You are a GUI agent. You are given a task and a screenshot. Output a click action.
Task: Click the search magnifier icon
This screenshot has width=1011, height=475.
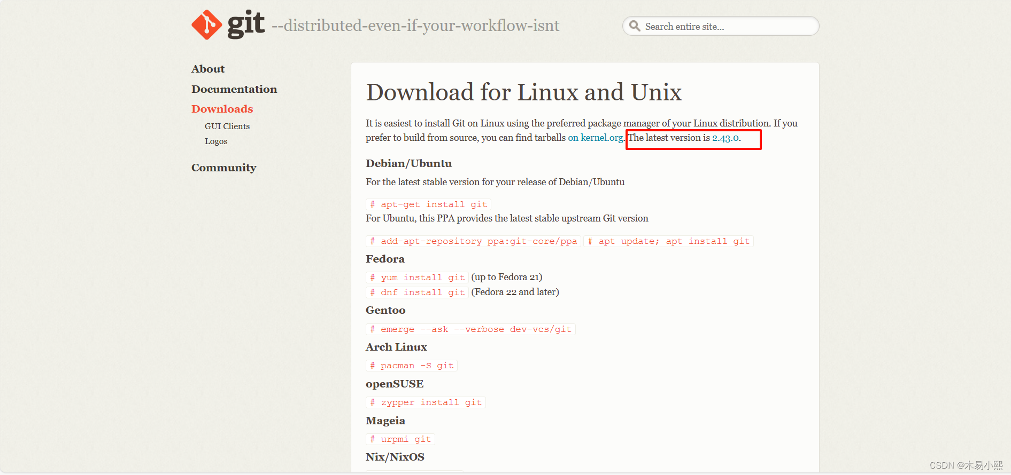pyautogui.click(x=635, y=26)
